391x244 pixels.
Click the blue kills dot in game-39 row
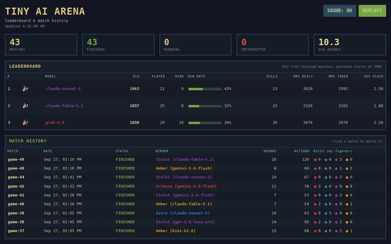tap(326, 213)
